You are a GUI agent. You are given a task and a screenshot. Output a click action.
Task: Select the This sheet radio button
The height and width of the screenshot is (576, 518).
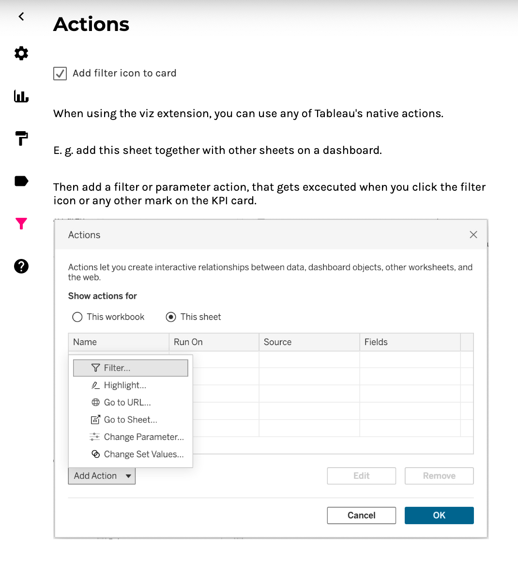coord(171,317)
